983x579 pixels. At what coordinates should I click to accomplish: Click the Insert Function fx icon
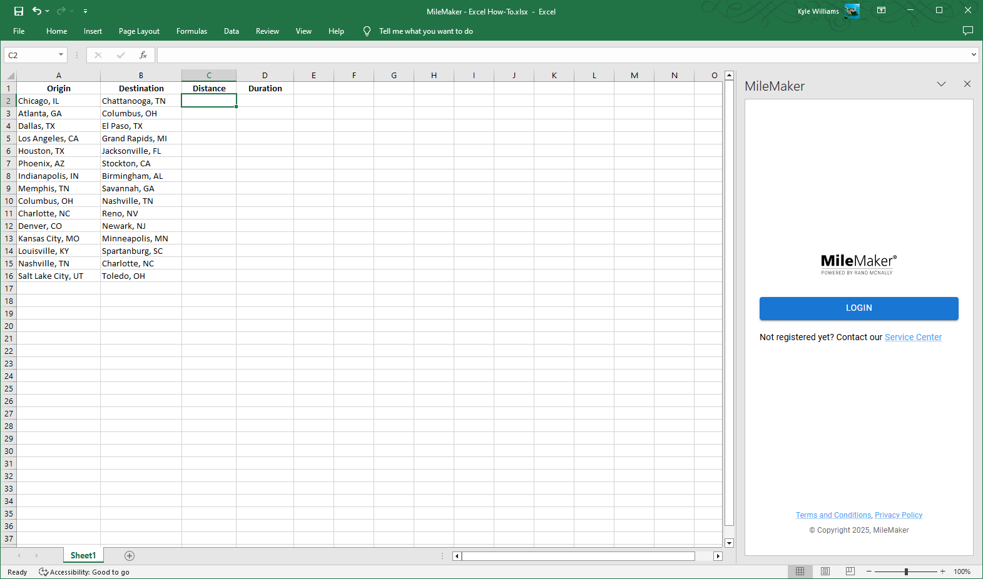(x=143, y=55)
